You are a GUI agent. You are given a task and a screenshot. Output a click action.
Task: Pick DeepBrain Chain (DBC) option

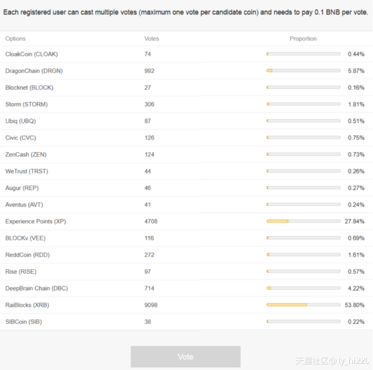(37, 288)
